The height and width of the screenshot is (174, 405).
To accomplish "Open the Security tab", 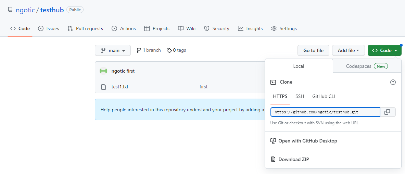I will coord(216,28).
